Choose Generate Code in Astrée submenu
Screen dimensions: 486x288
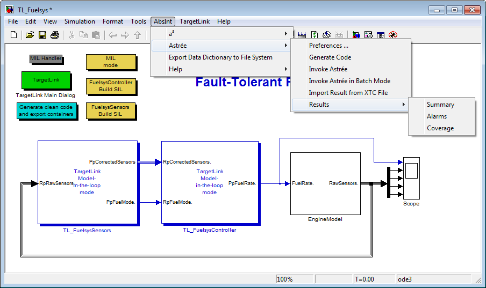[x=350, y=57]
